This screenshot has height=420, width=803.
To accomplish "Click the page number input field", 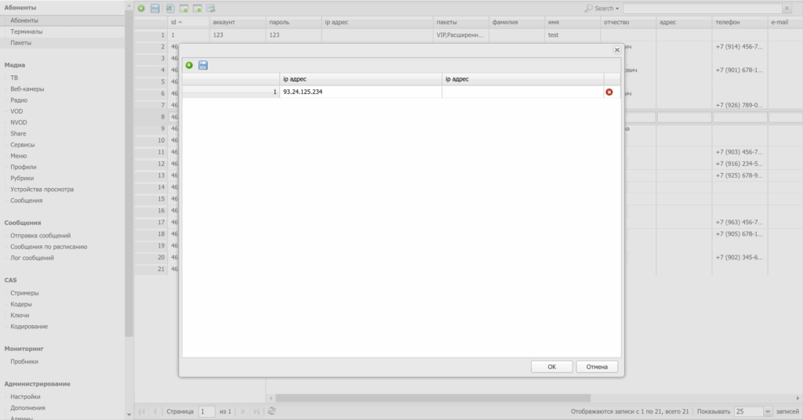I will (x=206, y=411).
